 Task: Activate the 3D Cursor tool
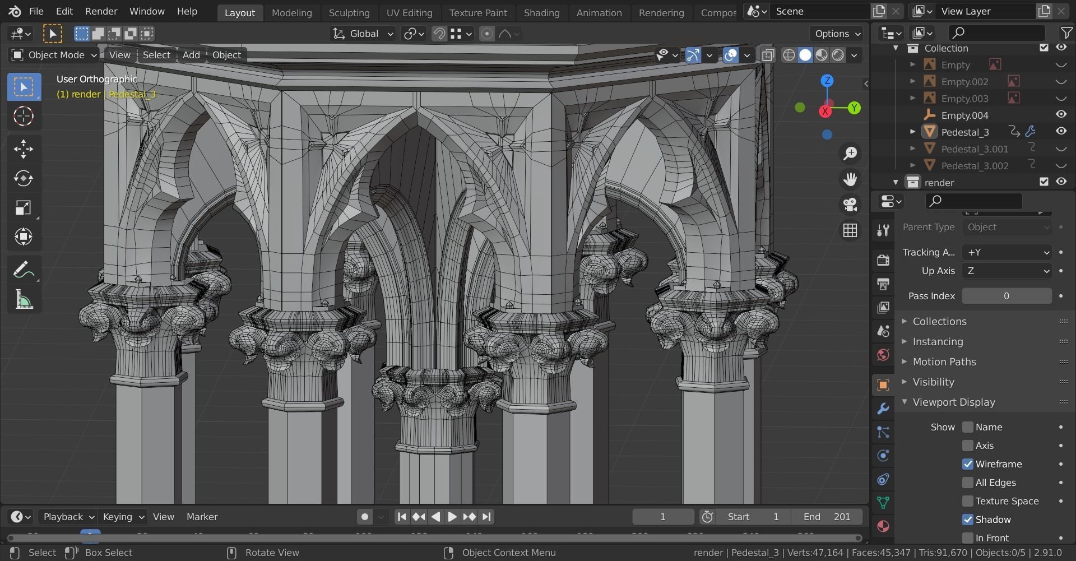(x=24, y=116)
